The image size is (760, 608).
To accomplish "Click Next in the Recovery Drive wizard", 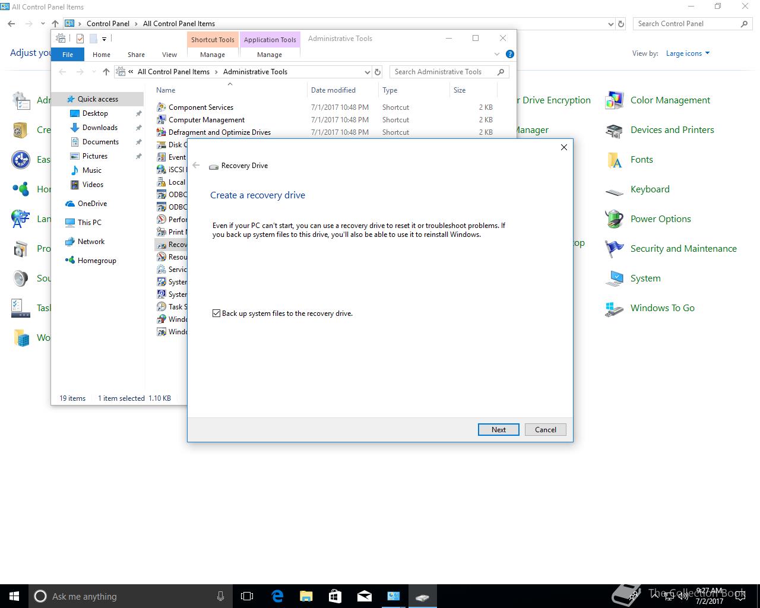I will point(499,430).
